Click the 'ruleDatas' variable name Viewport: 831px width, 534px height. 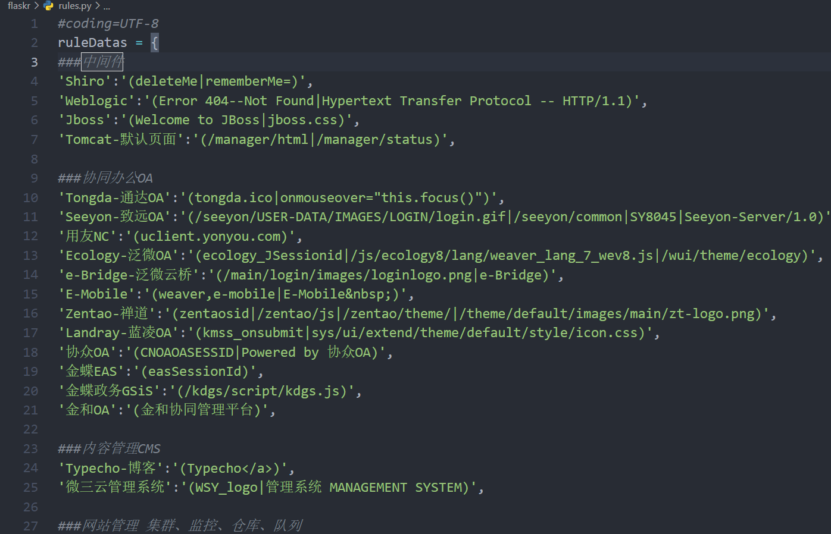click(92, 43)
